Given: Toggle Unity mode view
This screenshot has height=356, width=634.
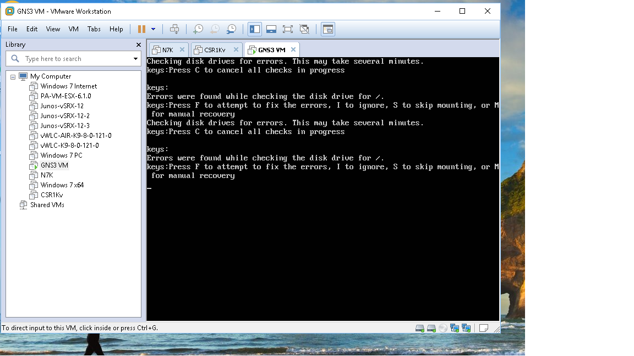Looking at the screenshot, I should (x=304, y=29).
